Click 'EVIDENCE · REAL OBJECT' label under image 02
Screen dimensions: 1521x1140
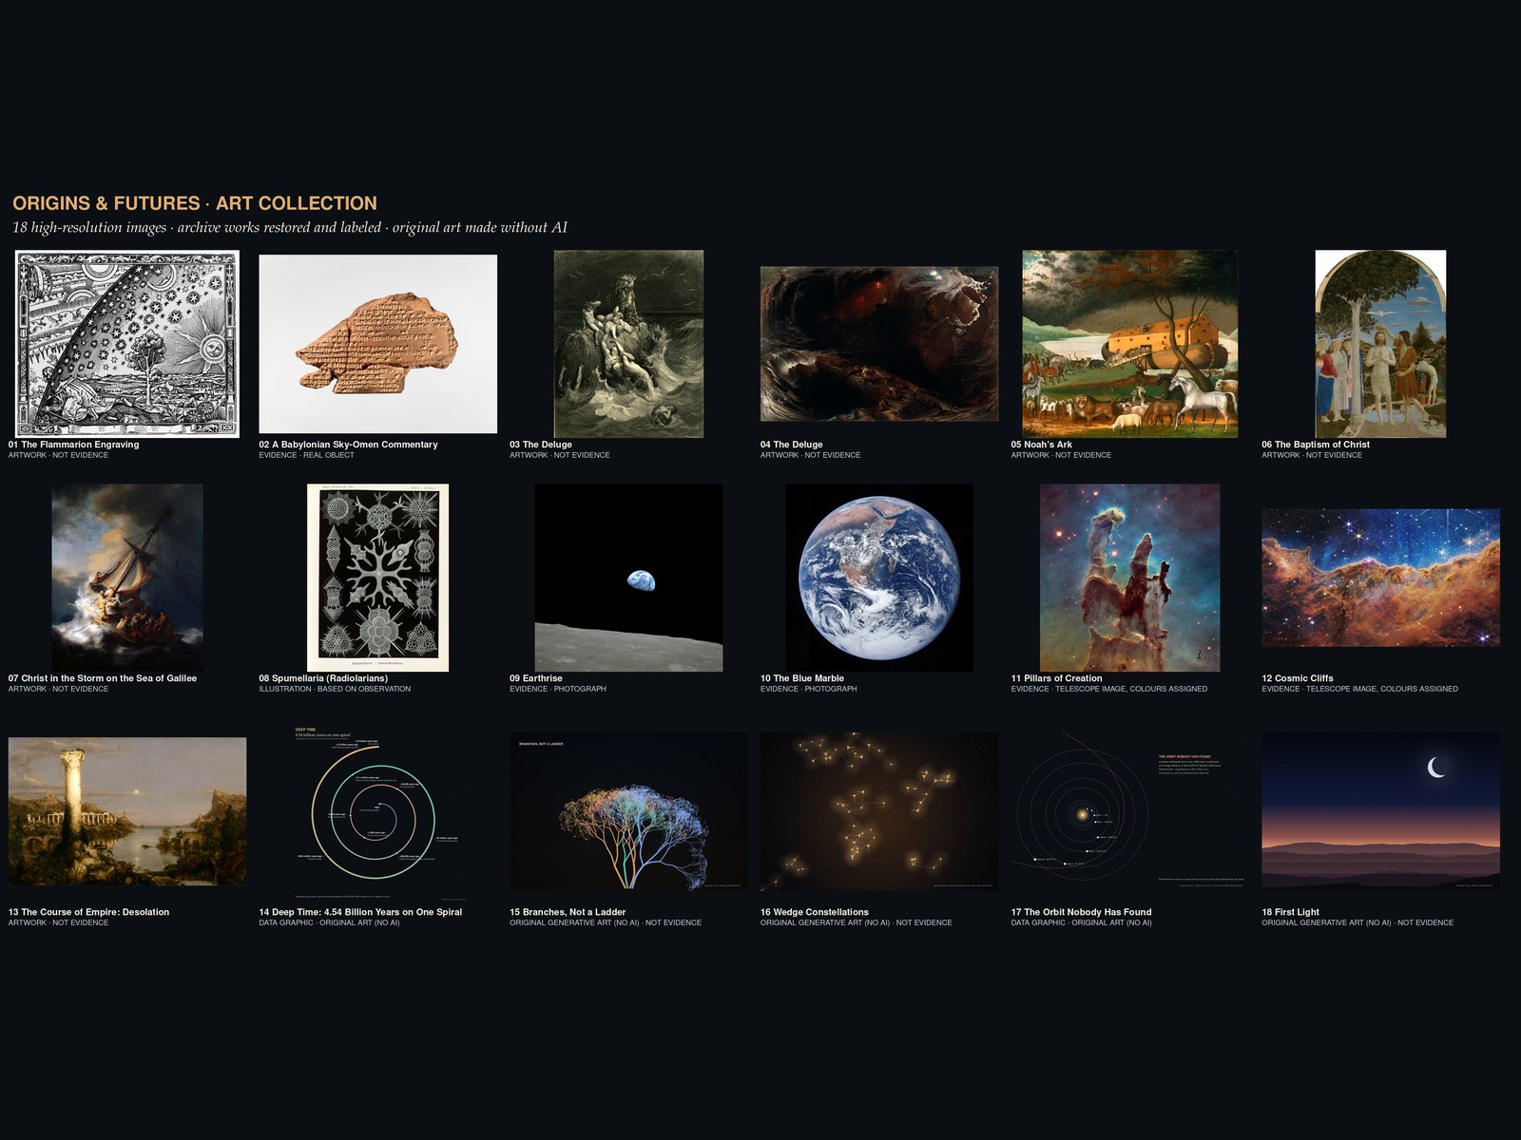click(x=307, y=455)
